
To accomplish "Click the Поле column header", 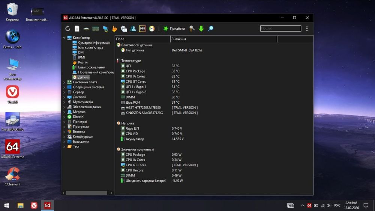I will pyautogui.click(x=143, y=39).
